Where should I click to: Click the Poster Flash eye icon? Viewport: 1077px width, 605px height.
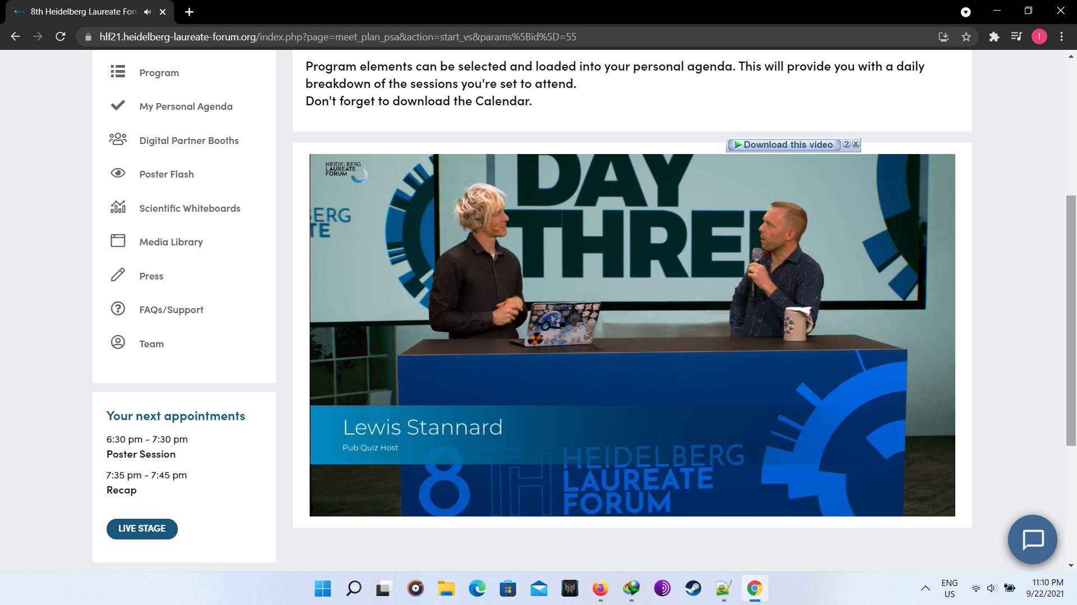click(x=118, y=173)
